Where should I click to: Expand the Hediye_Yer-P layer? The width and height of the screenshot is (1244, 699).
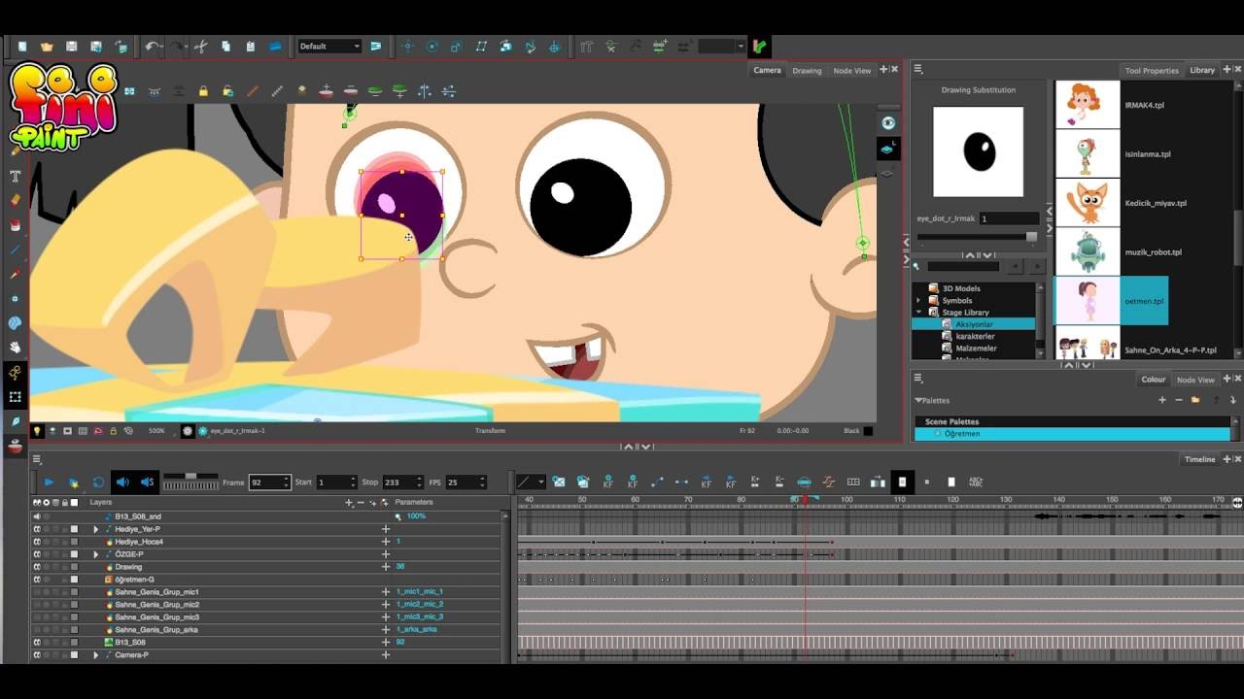tap(95, 529)
